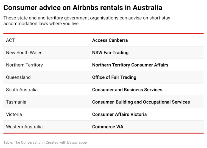Click the subtitle about short-stay accommodation laws
Screen dimensions: 207x148
(87, 21)
